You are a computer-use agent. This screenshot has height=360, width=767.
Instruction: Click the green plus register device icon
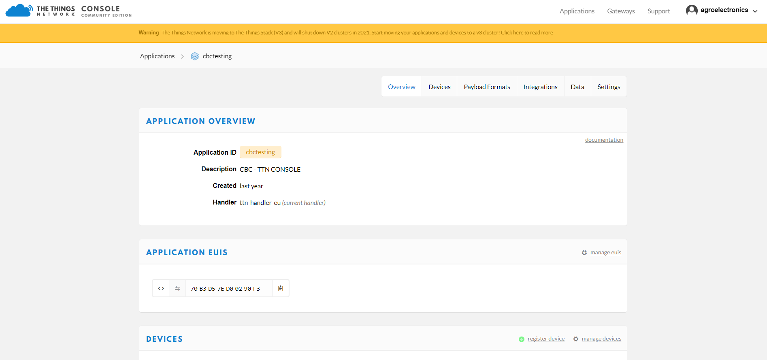coord(522,339)
